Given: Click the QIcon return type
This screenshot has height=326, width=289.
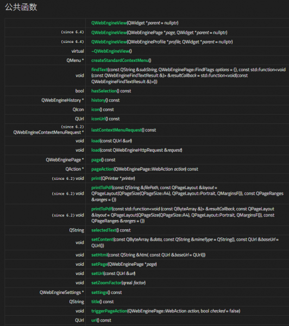Looking at the screenshot, I should click(x=78, y=110).
